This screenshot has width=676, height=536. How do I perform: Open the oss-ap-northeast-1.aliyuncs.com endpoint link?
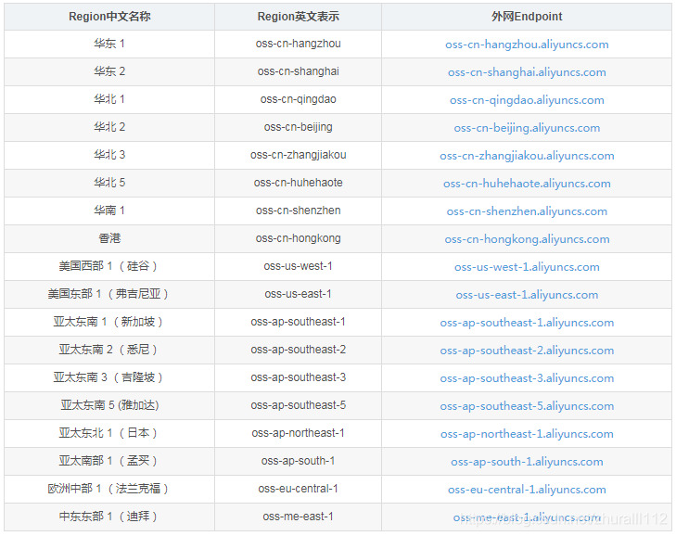pyautogui.click(x=527, y=434)
